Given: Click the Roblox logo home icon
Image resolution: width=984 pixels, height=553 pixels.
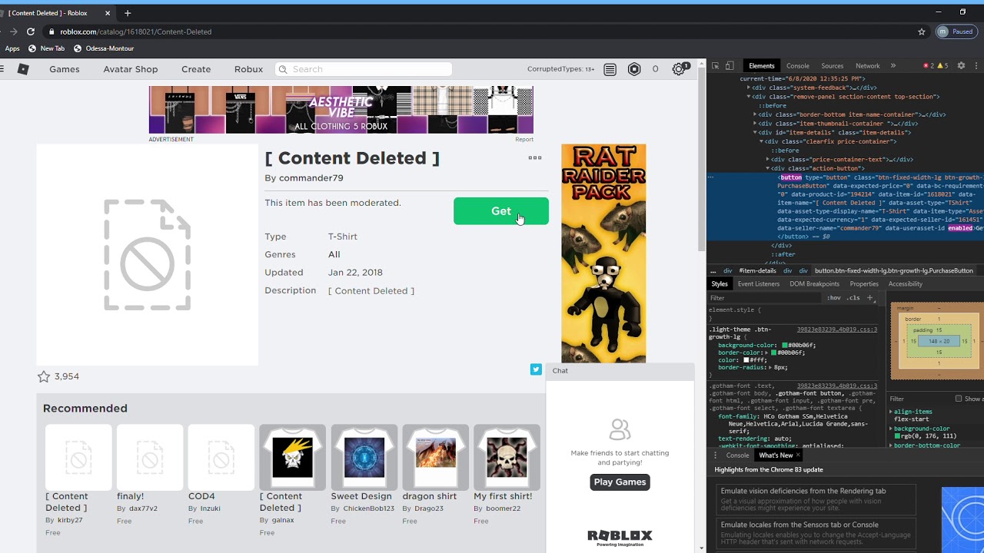Looking at the screenshot, I should (x=23, y=69).
